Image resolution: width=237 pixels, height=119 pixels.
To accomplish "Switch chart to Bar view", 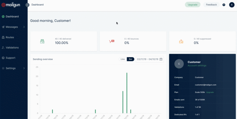I will pyautogui.click(x=131, y=59).
